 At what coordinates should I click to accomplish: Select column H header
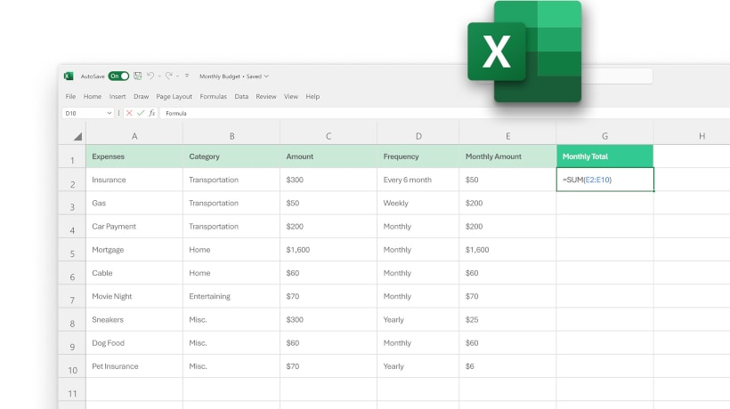tap(692, 136)
